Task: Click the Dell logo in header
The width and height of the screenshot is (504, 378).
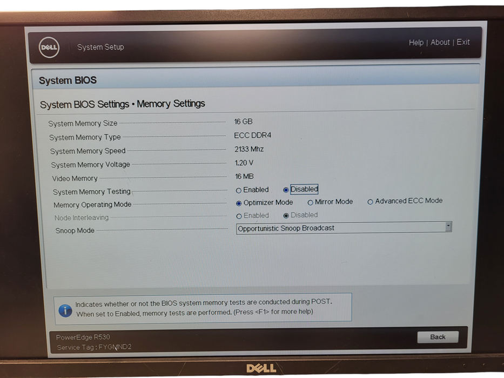Action: 49,48
